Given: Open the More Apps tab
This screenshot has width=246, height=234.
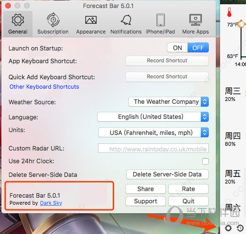Looking at the screenshot, I should pyautogui.click(x=196, y=24).
